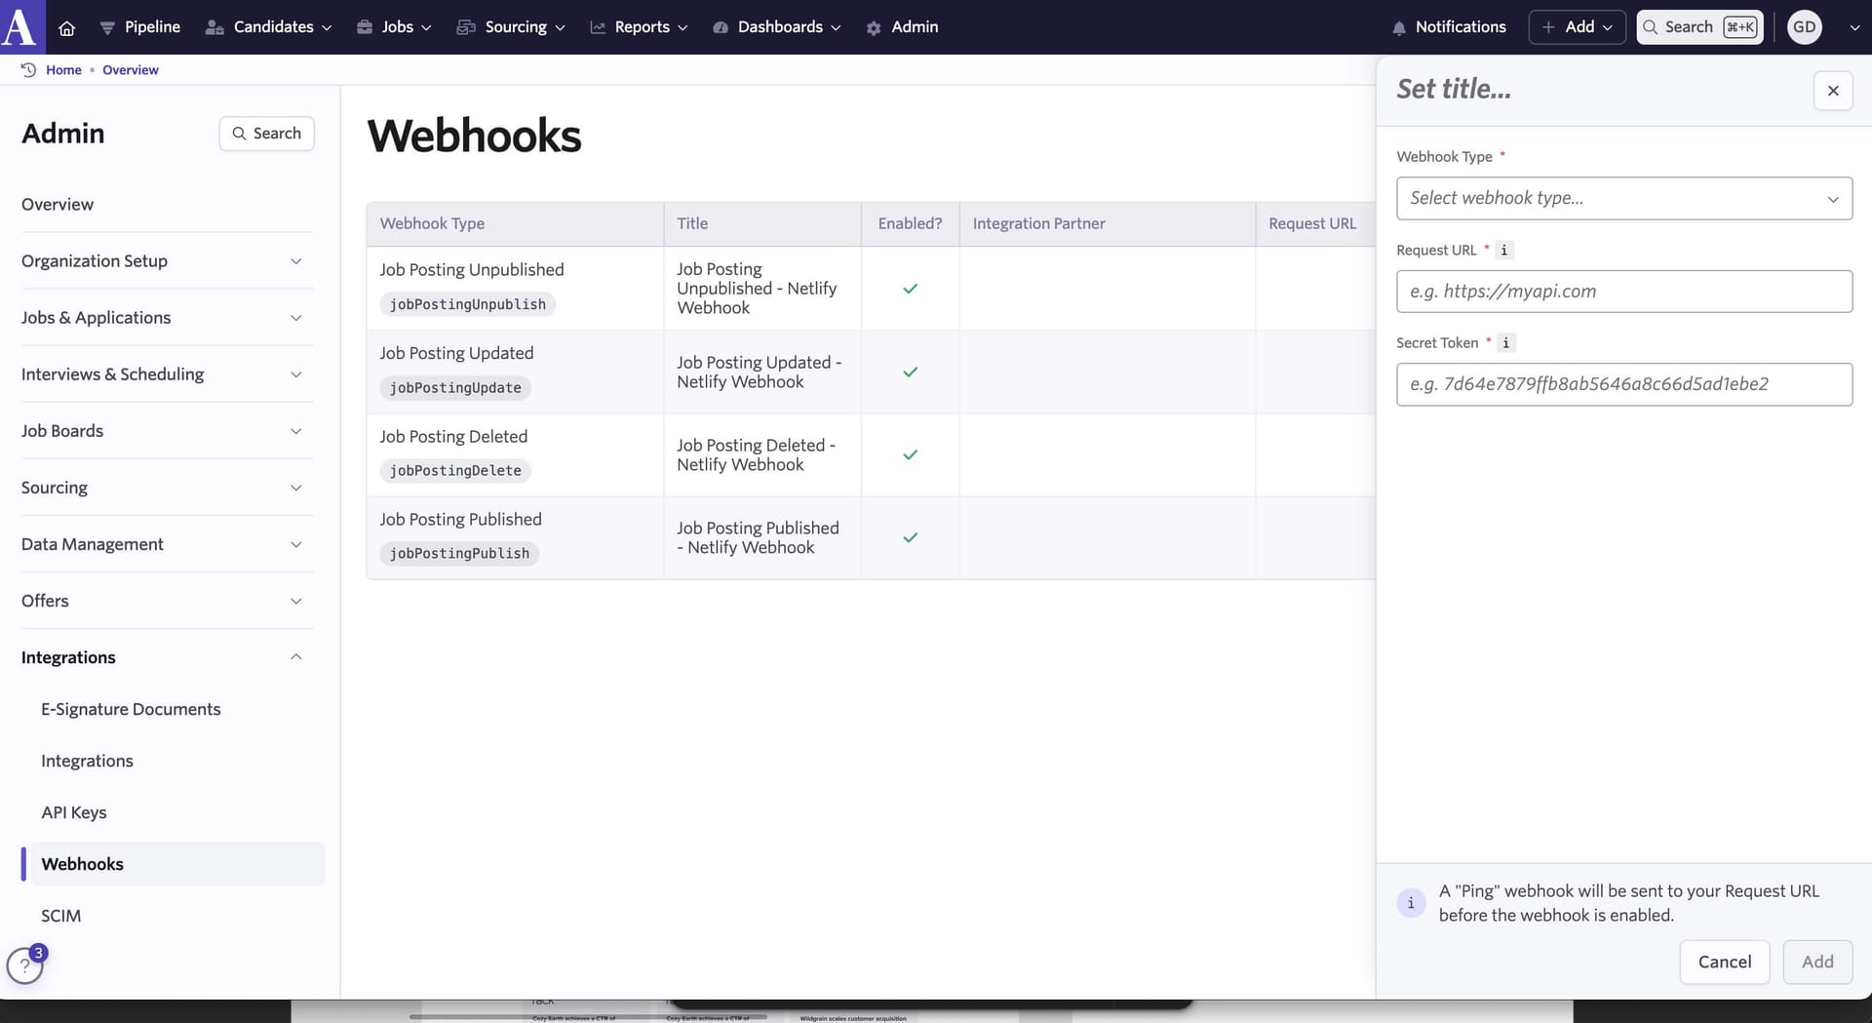The image size is (1872, 1023).
Task: Toggle enabled check for Job Posting Unpublished
Action: click(x=910, y=288)
